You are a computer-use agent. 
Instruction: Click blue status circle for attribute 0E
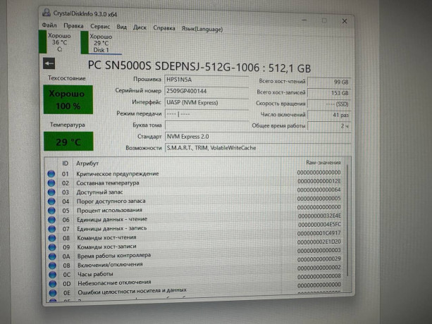pos(53,292)
